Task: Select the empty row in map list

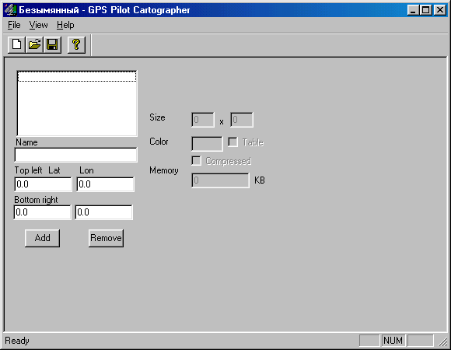Action: (77, 76)
